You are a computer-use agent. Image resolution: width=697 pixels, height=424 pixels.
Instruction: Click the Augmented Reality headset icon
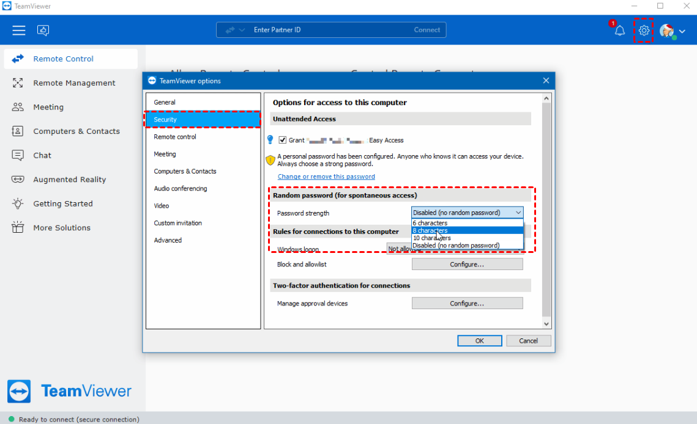[x=18, y=180]
